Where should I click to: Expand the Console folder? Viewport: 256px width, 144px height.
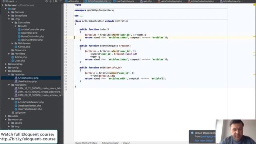click(9, 12)
